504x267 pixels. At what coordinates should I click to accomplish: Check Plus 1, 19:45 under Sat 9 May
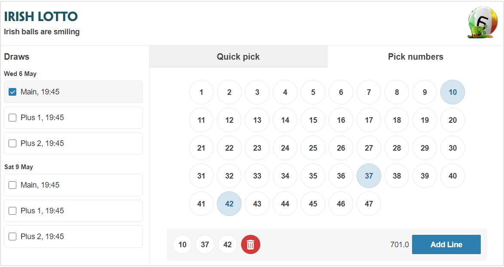click(12, 210)
